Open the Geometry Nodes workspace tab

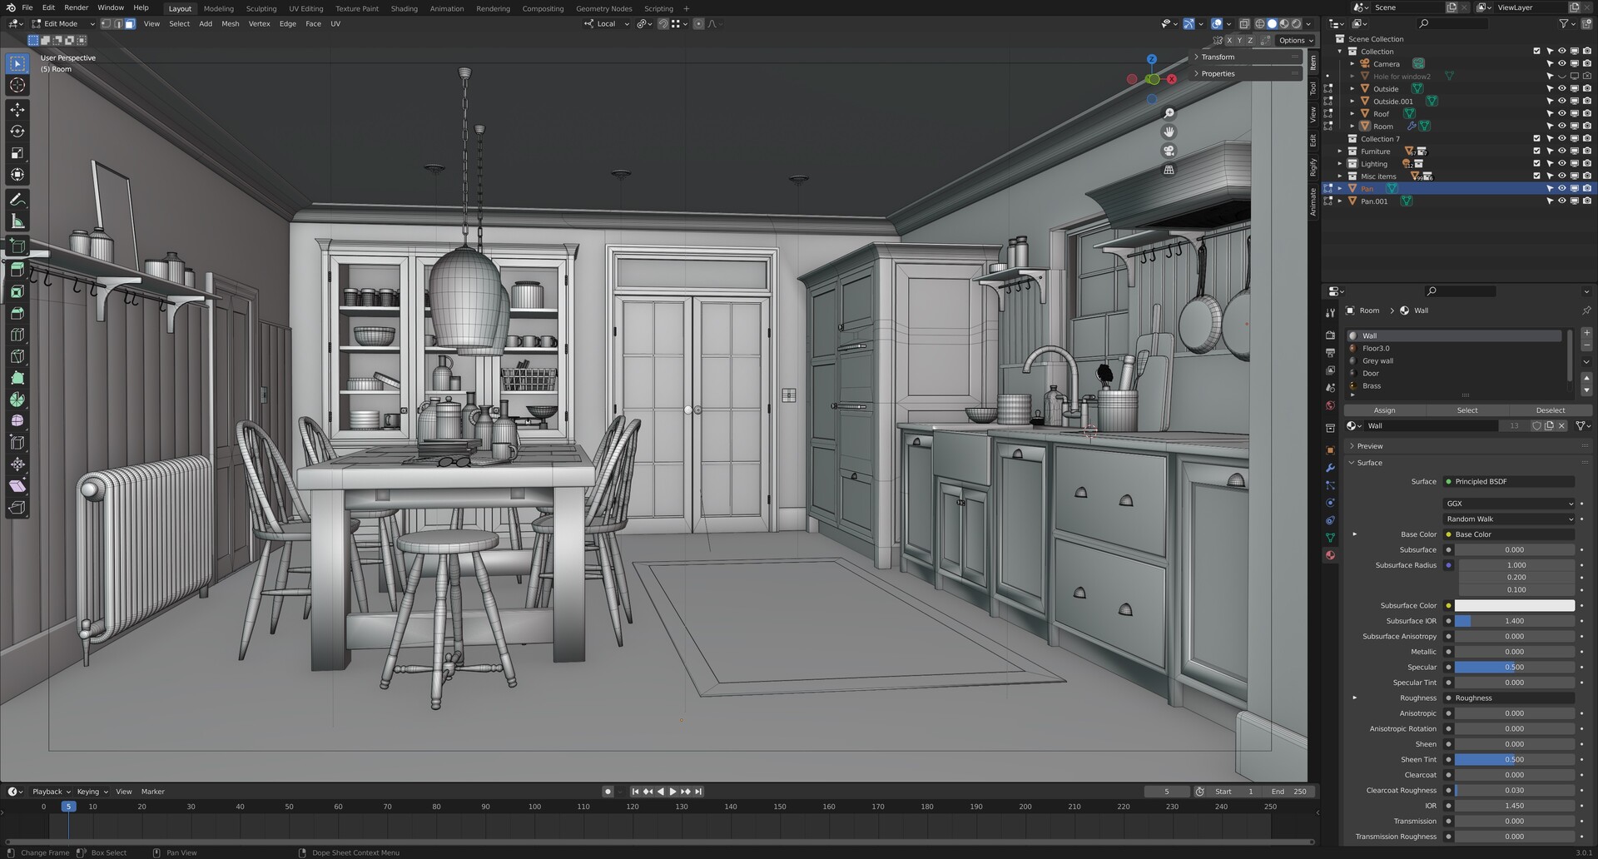[x=604, y=8]
